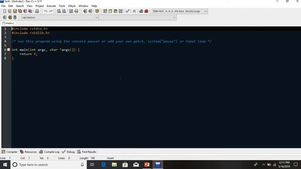Open the Search menu
Viewport: 301px width, 169px height.
point(20,6)
